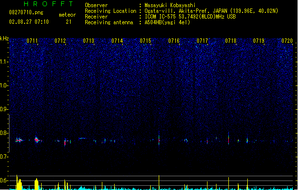Click the 0714 time marker

click(117, 41)
